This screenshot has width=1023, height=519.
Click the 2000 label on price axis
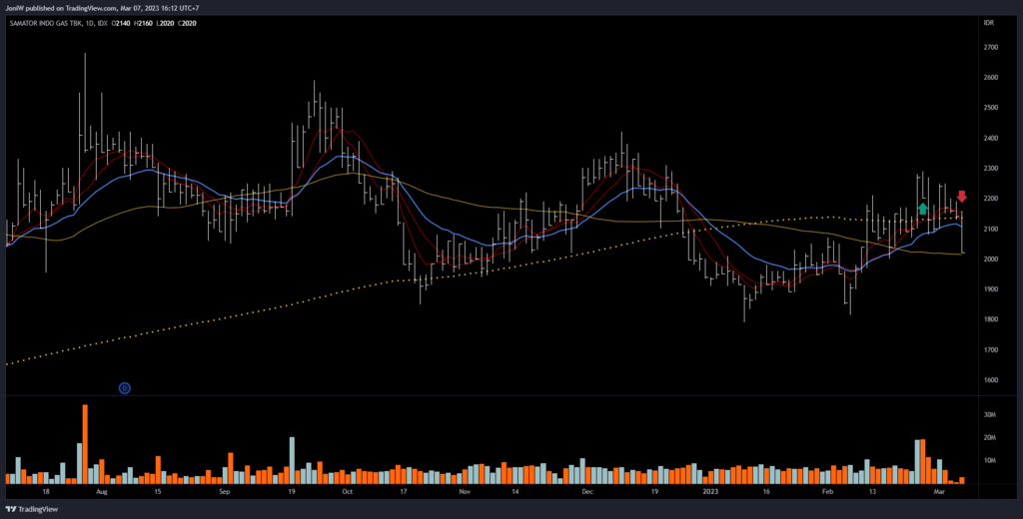990,259
